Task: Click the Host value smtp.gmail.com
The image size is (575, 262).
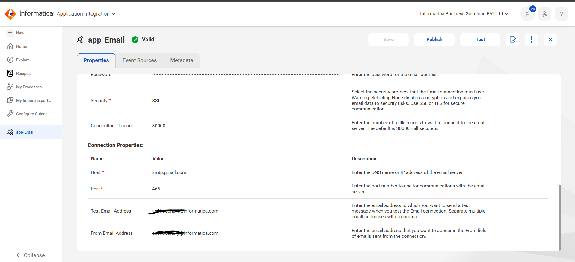Action: (169, 172)
